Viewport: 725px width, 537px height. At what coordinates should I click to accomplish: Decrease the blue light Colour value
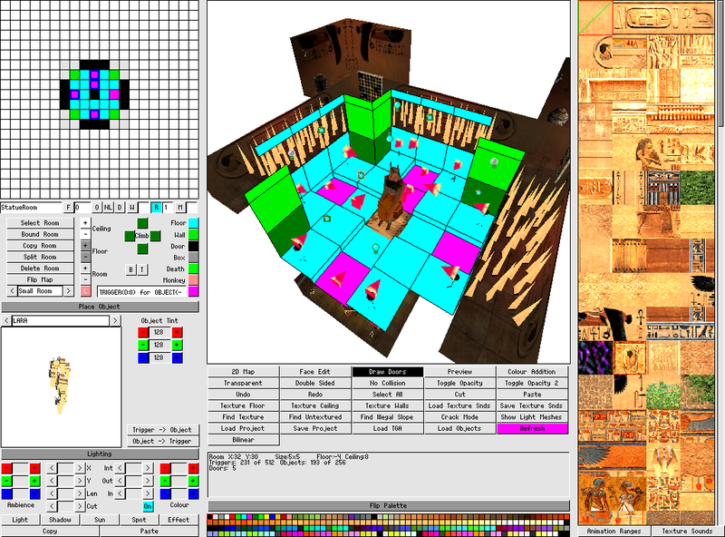165,494
